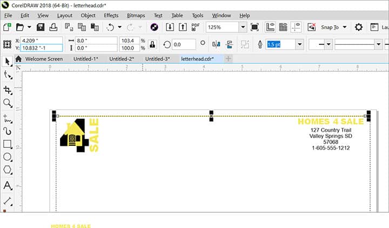Toggle the snap off icon
The height and width of the screenshot is (228, 389).
tap(312, 27)
